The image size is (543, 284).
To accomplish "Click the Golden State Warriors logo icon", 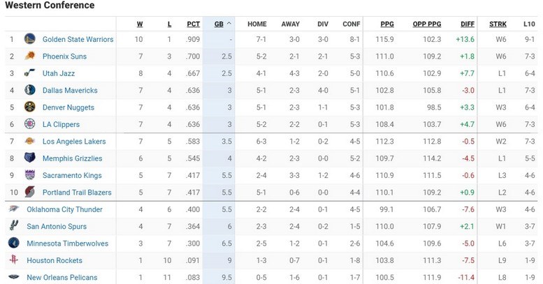I will point(30,39).
